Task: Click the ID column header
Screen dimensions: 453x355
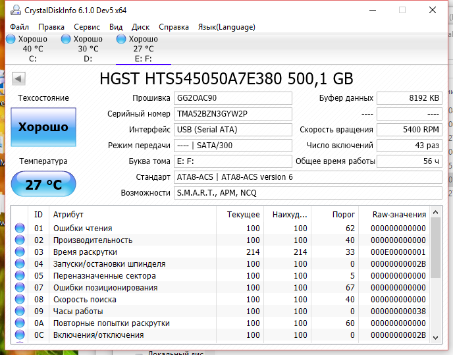Action: tap(38, 215)
